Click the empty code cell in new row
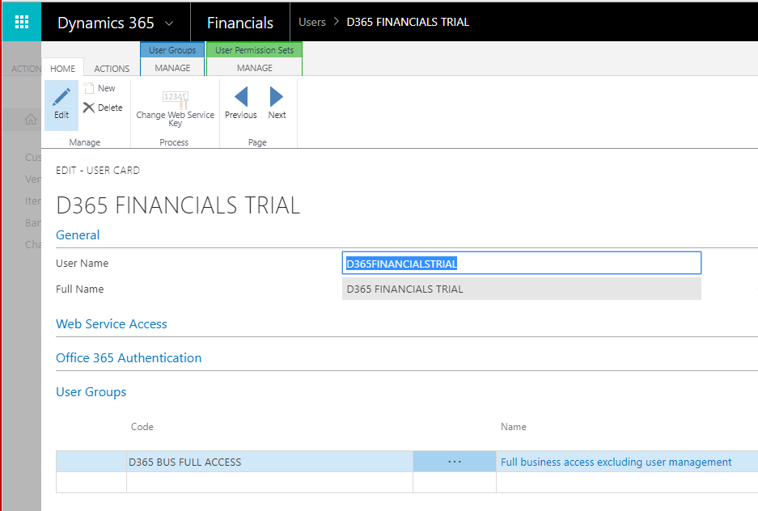This screenshot has width=758, height=511. click(x=269, y=483)
